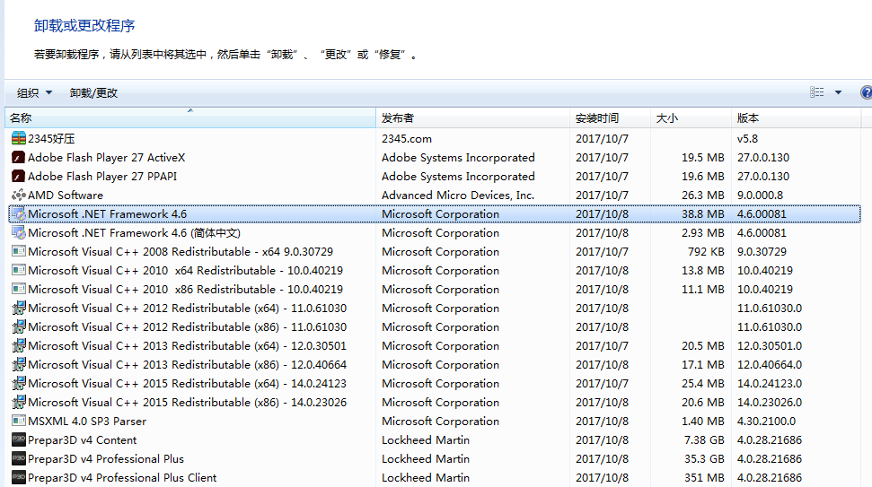This screenshot has height=487, width=872.
Task: Select Adobe Flash Player 27 ActiveX row name
Action: (x=106, y=158)
